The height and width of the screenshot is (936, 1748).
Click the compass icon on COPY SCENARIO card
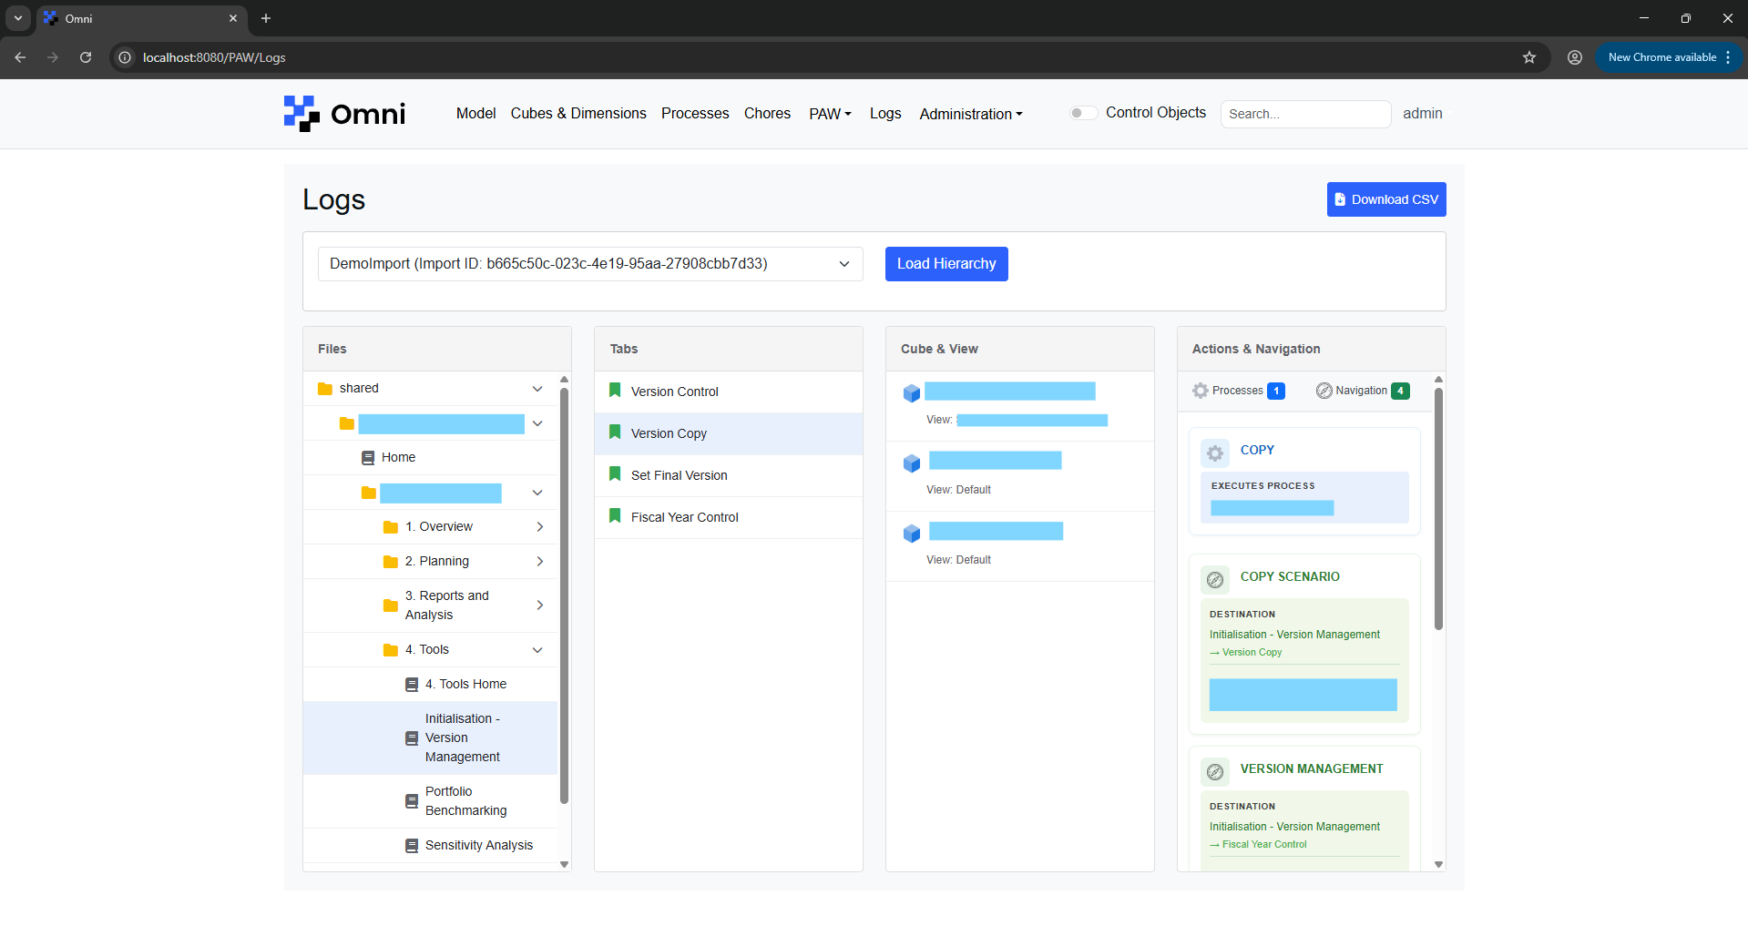pyautogui.click(x=1215, y=579)
